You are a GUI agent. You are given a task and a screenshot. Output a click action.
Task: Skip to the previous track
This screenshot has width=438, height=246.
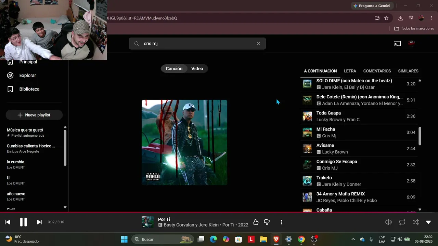click(x=8, y=222)
